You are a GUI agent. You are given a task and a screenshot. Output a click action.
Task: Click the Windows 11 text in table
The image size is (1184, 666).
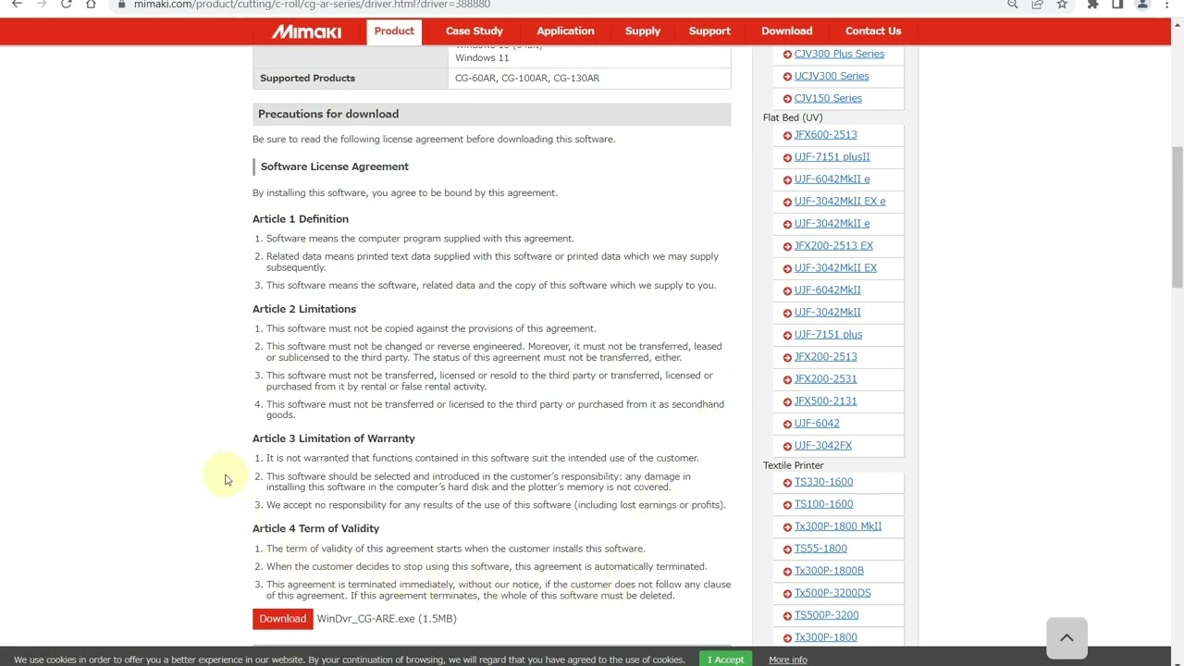(x=482, y=57)
